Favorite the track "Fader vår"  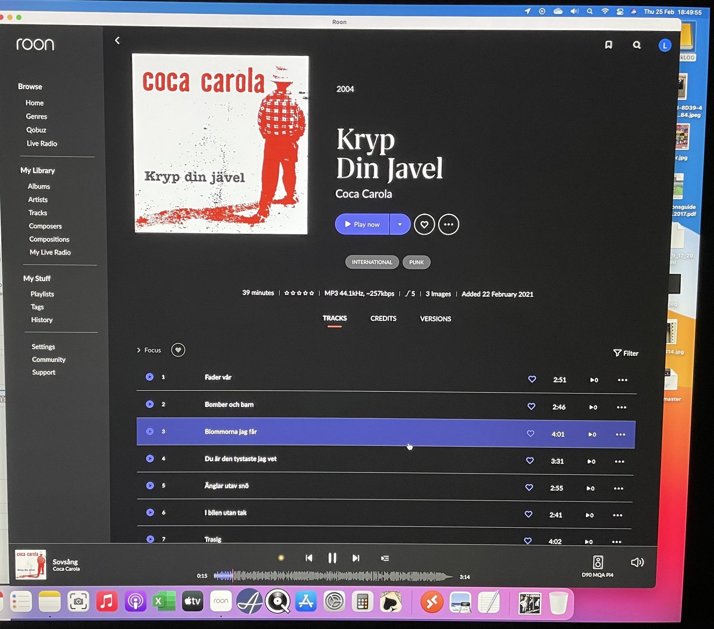(532, 379)
